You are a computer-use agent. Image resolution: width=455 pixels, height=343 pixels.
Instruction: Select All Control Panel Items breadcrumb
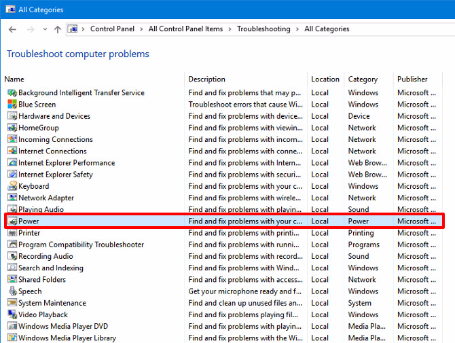coord(185,29)
